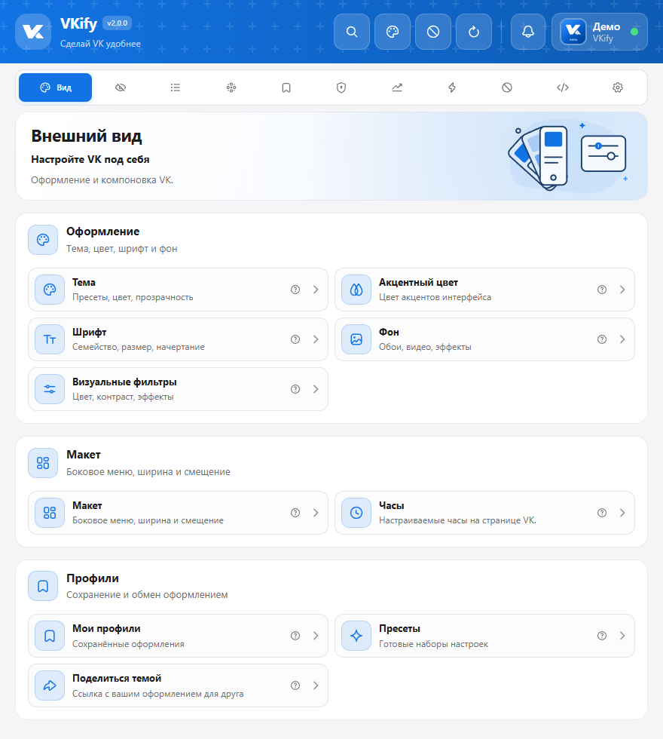Click the Визуальные фильтры sliders icon
The width and height of the screenshot is (663, 739).
click(50, 389)
